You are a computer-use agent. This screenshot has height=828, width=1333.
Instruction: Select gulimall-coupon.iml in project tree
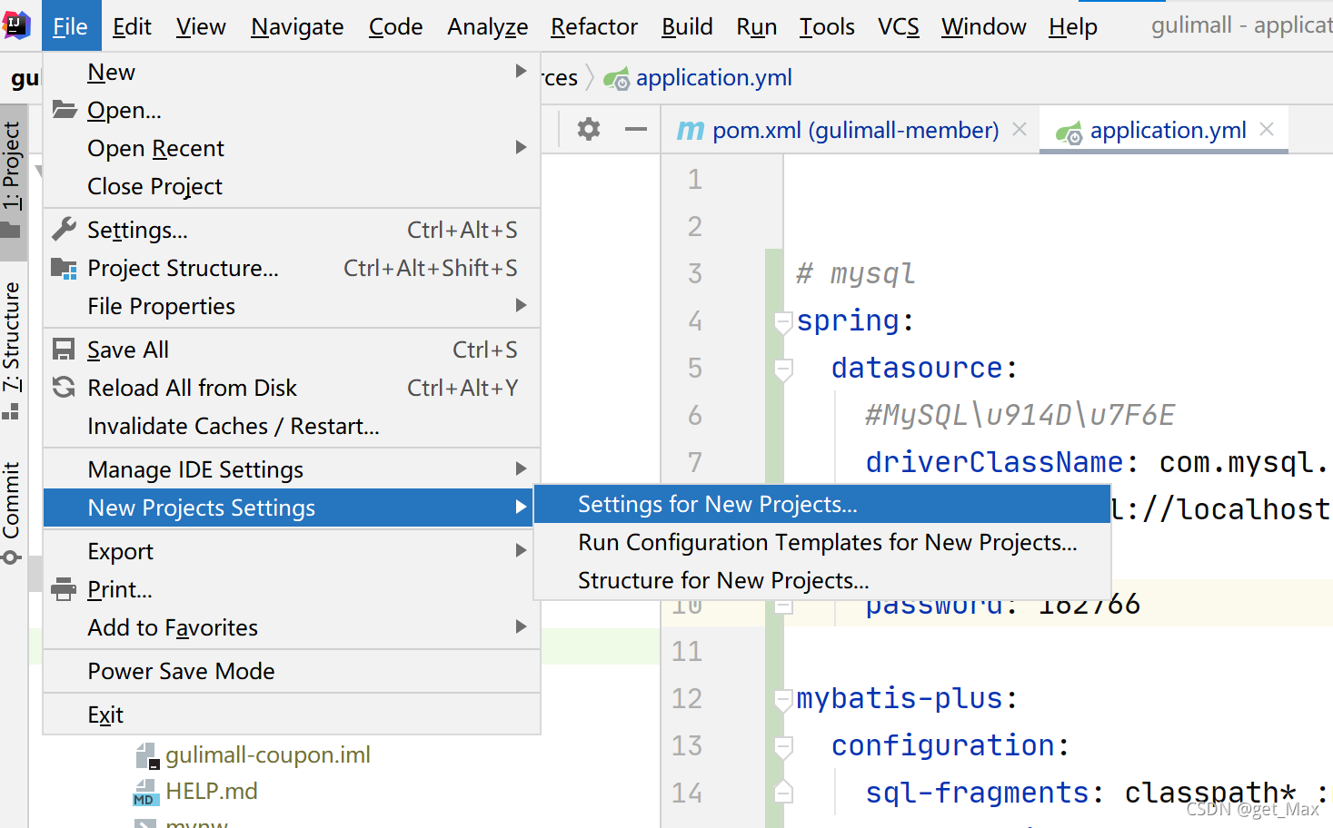tap(267, 754)
